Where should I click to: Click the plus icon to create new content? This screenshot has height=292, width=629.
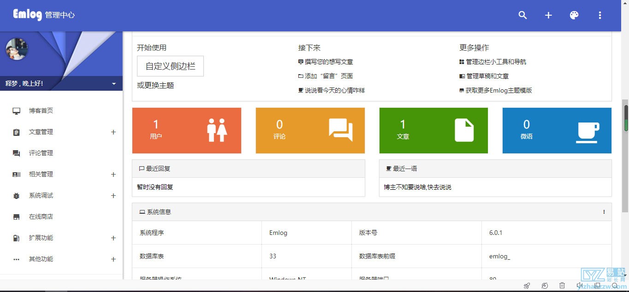(x=548, y=15)
